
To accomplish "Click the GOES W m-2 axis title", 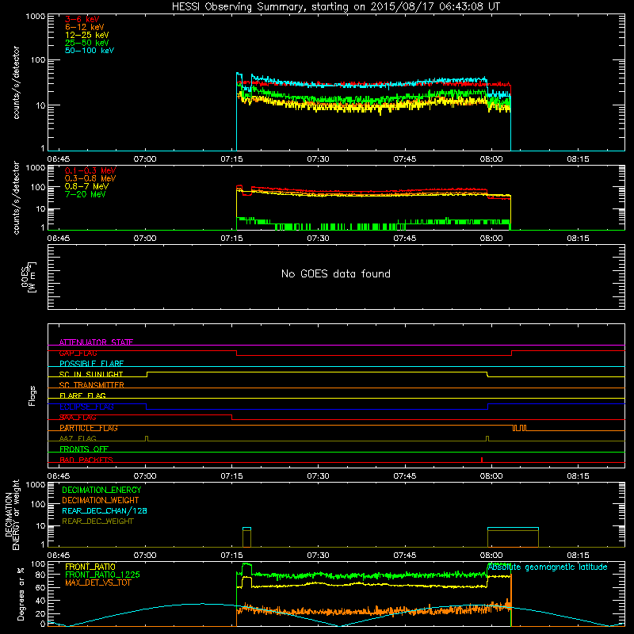I will (29, 277).
